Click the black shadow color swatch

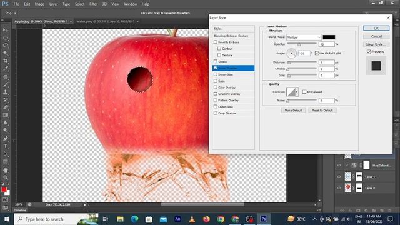click(x=329, y=37)
